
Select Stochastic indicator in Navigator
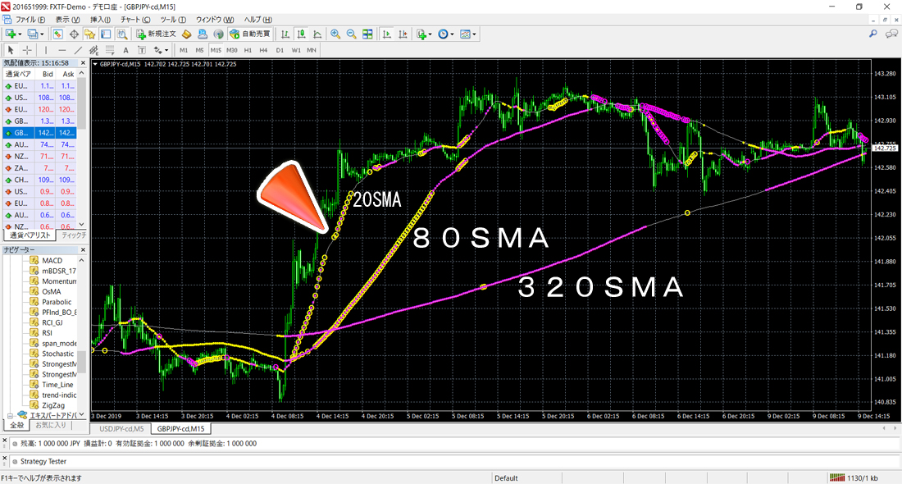click(57, 354)
